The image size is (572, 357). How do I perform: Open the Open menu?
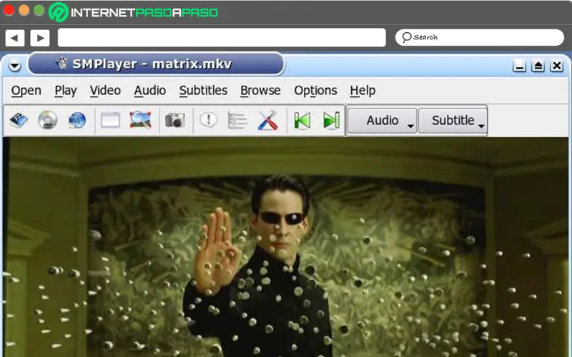pyautogui.click(x=26, y=91)
